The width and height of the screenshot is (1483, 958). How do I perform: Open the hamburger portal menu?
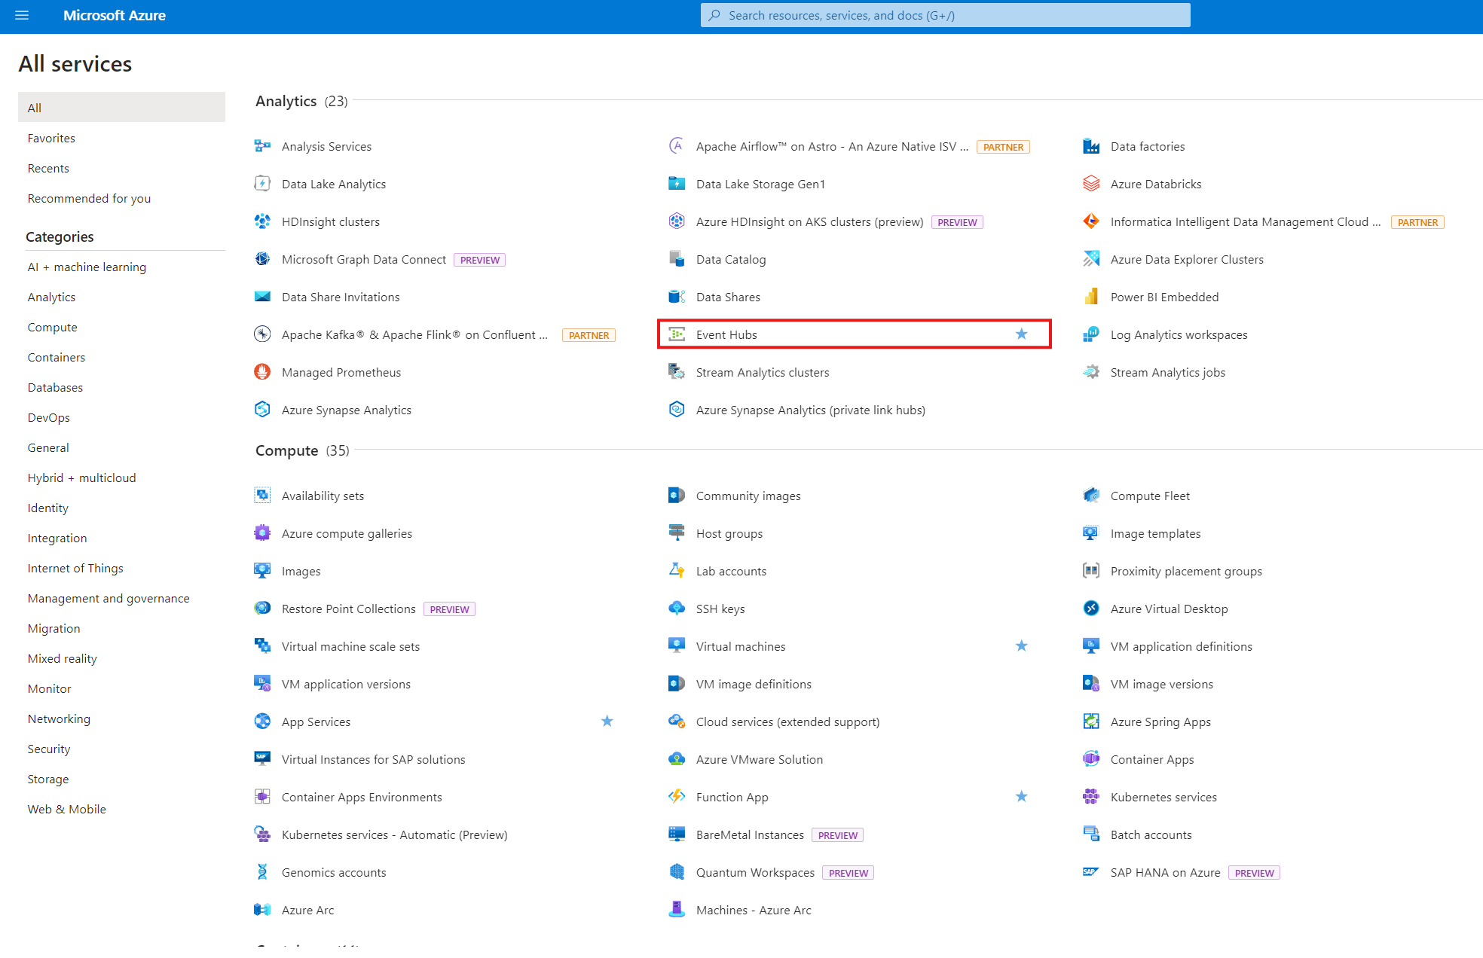coord(22,15)
